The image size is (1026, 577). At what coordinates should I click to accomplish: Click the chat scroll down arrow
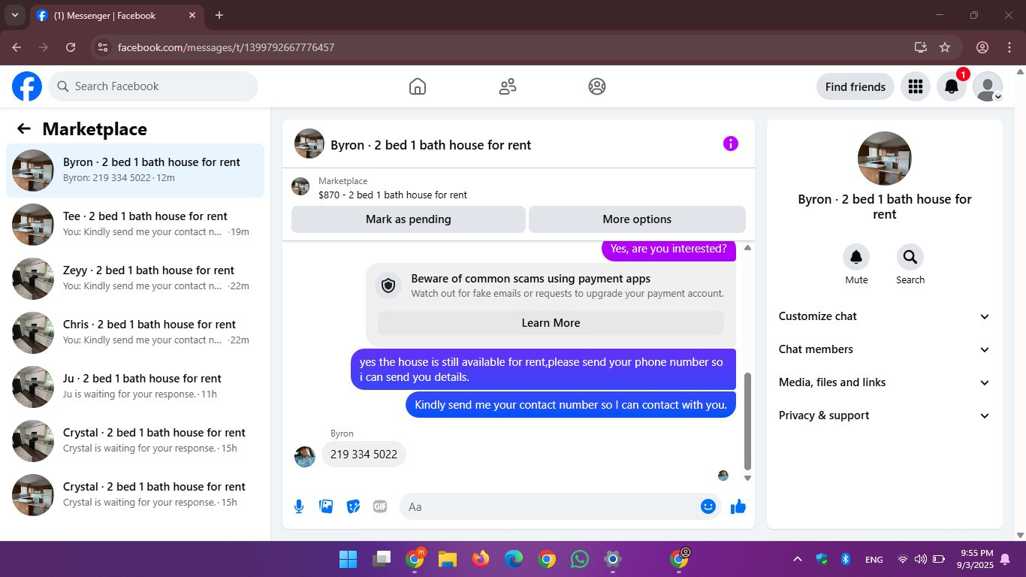click(747, 478)
